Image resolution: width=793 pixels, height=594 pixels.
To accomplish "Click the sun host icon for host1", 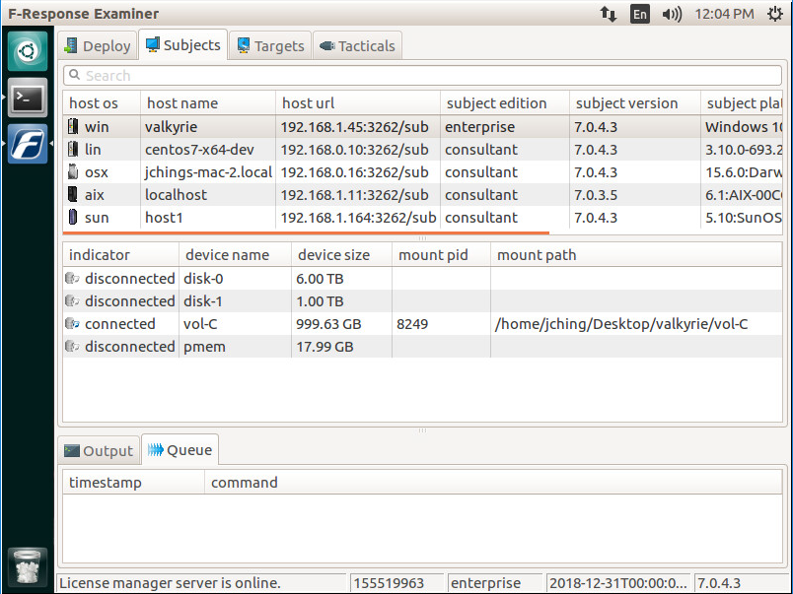I will coord(73,217).
